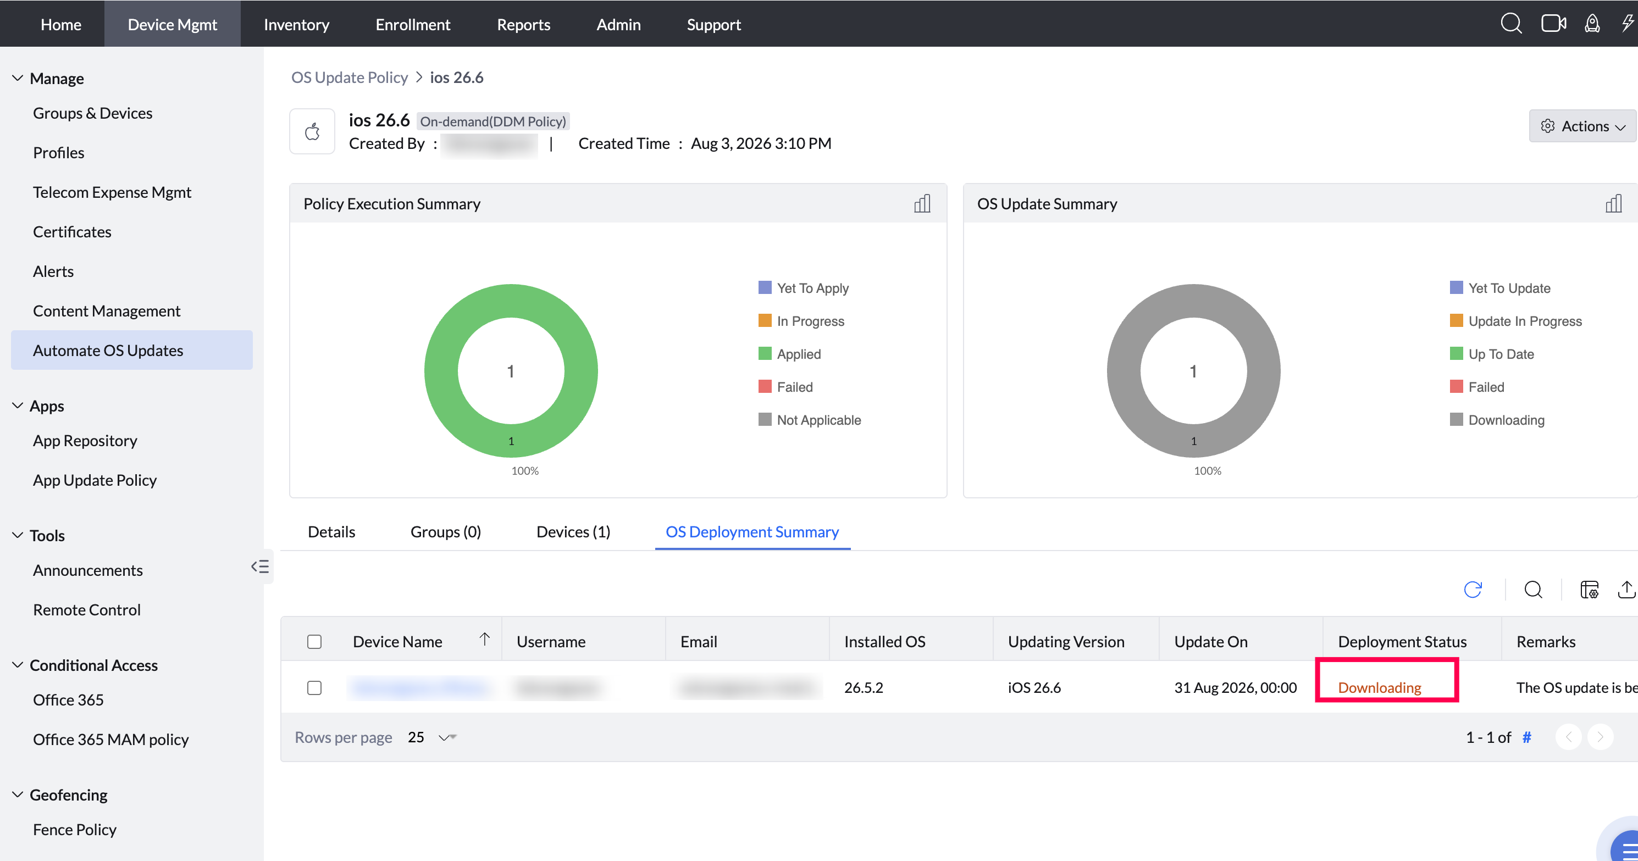This screenshot has height=861, width=1638.
Task: Go to previous page arrow
Action: click(1569, 737)
